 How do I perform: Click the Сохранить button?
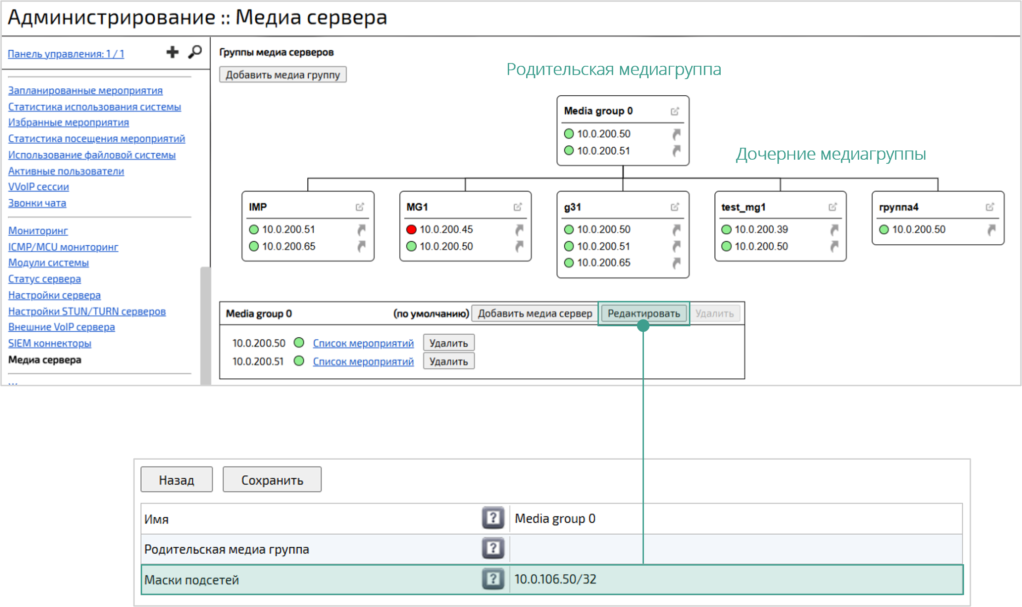(272, 480)
